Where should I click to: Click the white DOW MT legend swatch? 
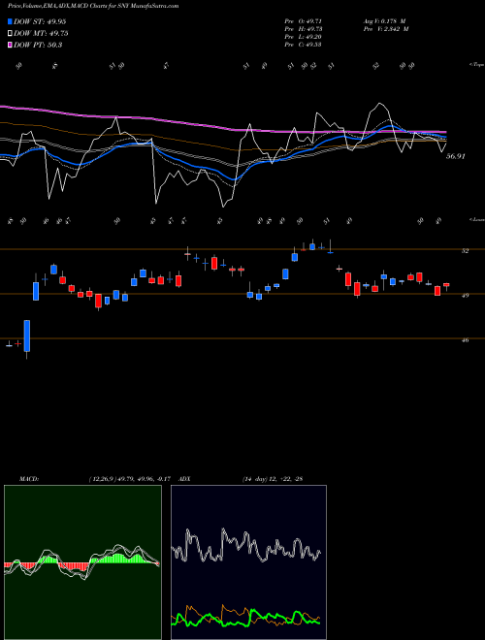pyautogui.click(x=11, y=34)
